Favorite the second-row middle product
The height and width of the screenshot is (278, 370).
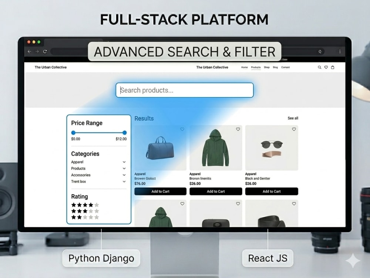238,203
